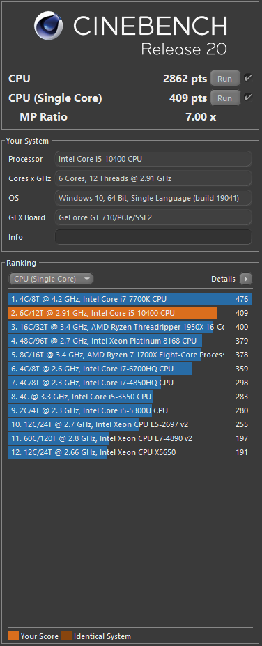Select the Xeon Platinum 8168 ranking entry
Viewport: 262px width, 646px height.
tap(130, 341)
